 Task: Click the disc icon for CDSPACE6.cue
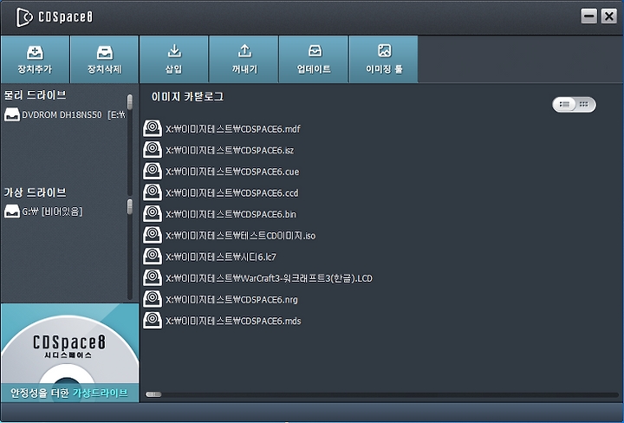pyautogui.click(x=153, y=171)
